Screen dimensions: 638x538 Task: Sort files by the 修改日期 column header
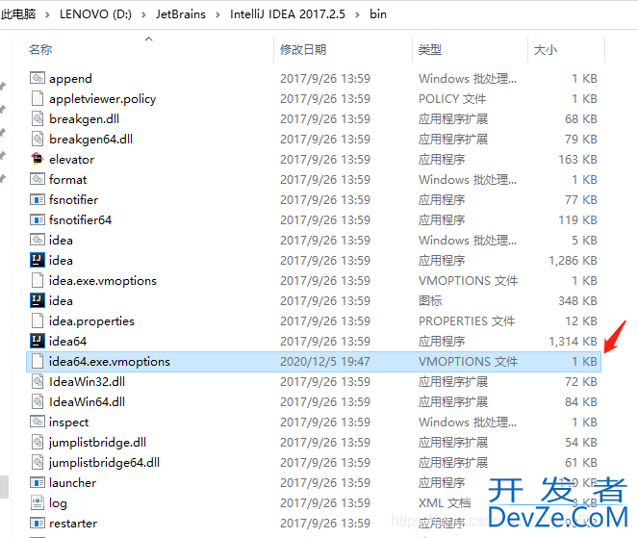pyautogui.click(x=303, y=50)
